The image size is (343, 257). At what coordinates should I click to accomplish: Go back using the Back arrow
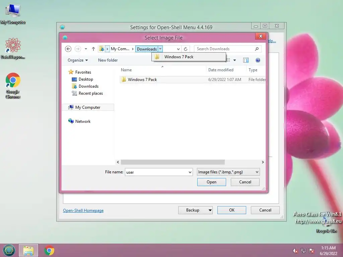(x=68, y=49)
